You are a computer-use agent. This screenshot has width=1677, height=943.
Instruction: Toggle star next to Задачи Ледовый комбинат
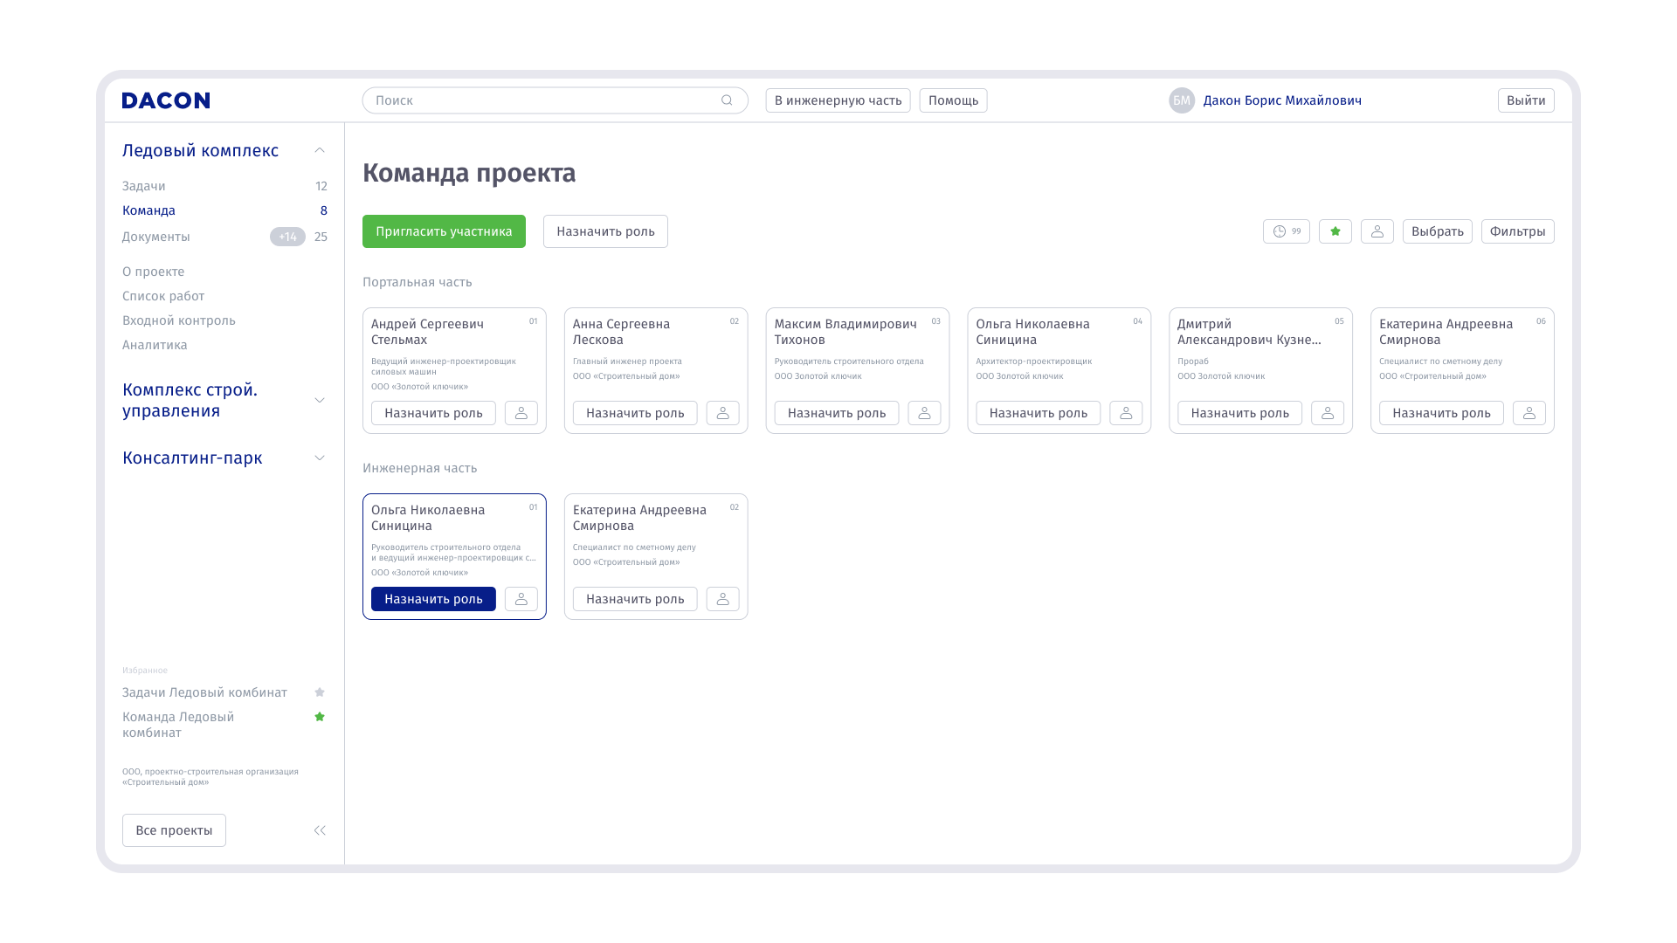pos(320,692)
